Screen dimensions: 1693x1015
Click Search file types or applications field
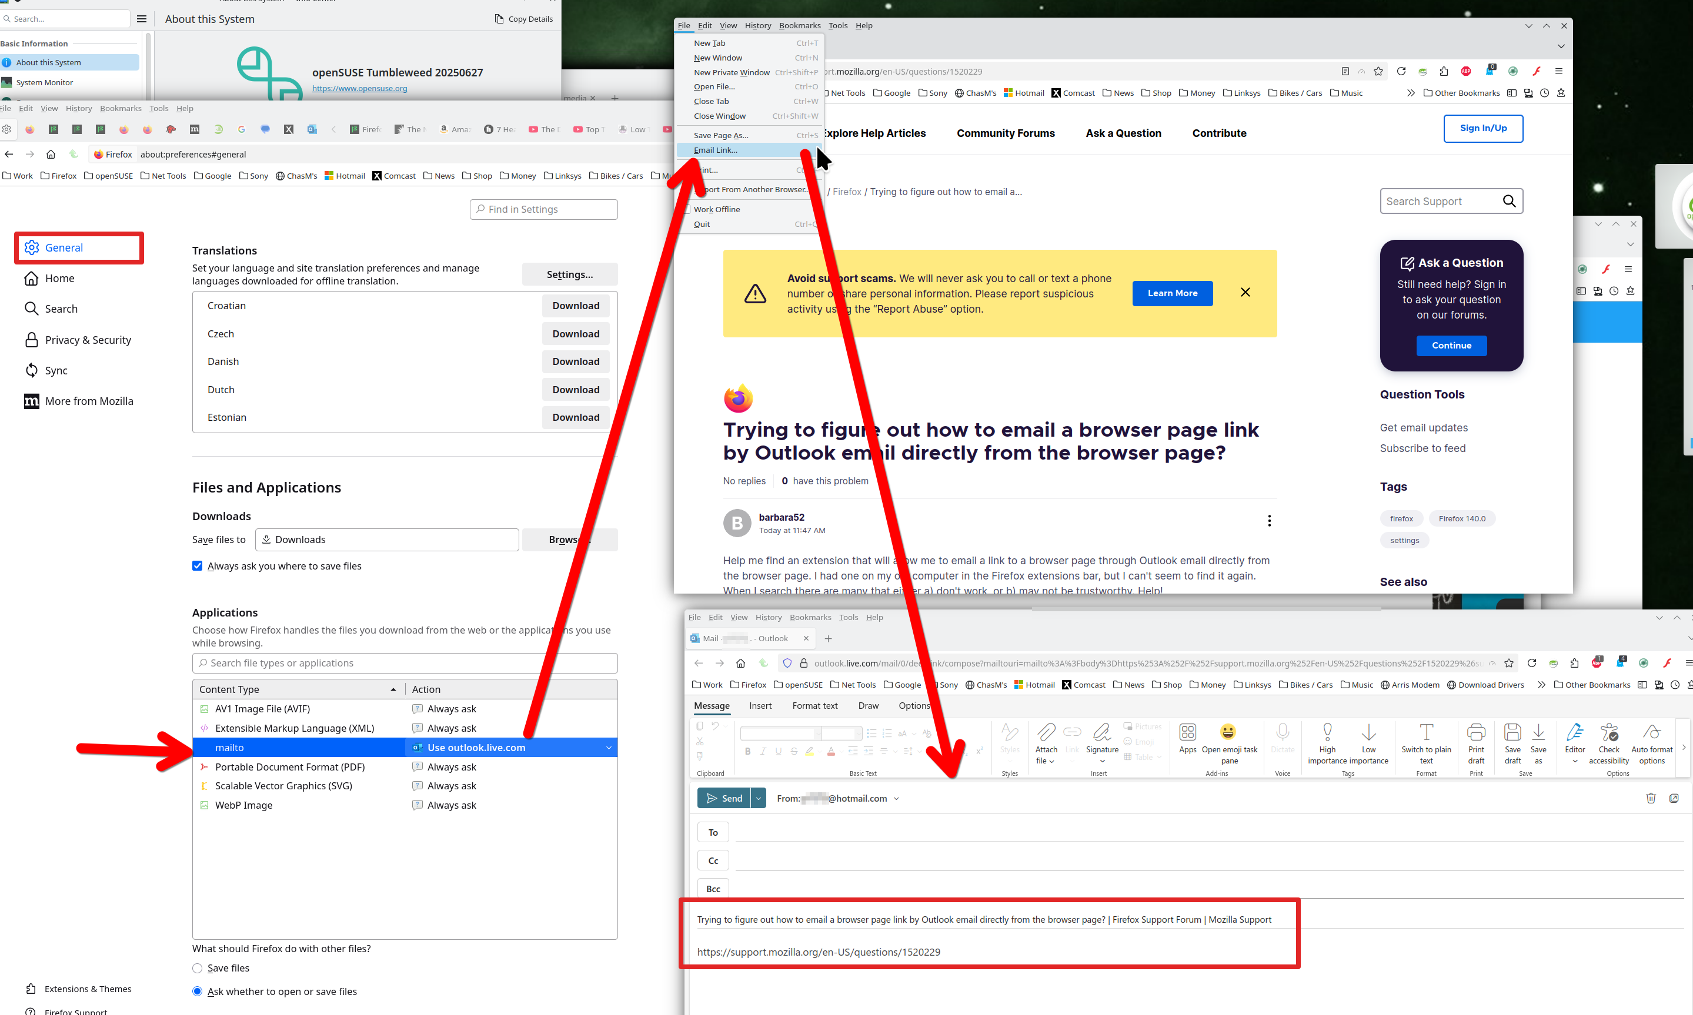[x=405, y=663]
